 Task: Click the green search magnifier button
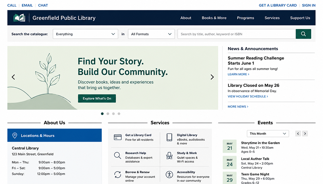coord(303,34)
